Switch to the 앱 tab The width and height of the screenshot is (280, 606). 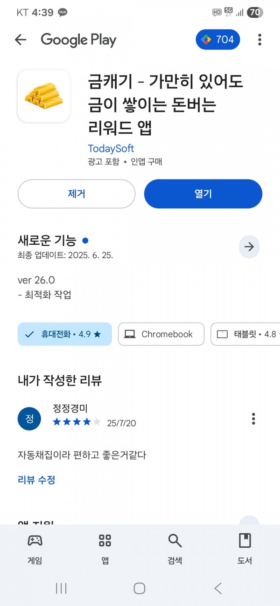[105, 549]
